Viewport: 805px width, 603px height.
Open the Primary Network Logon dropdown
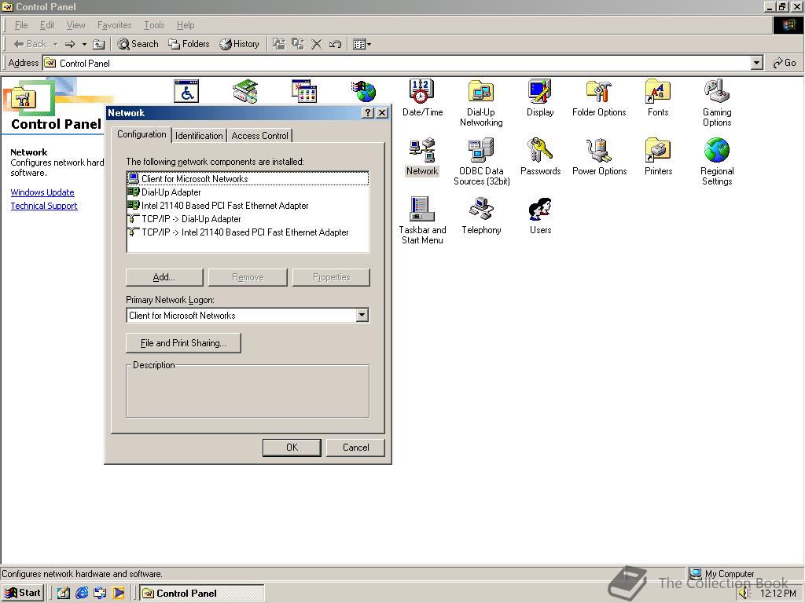[x=362, y=315]
